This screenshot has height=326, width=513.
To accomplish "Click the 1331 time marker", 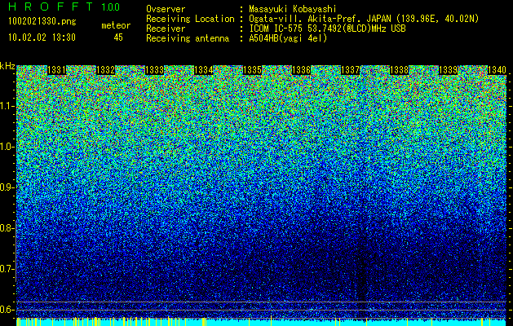I will click(56, 70).
